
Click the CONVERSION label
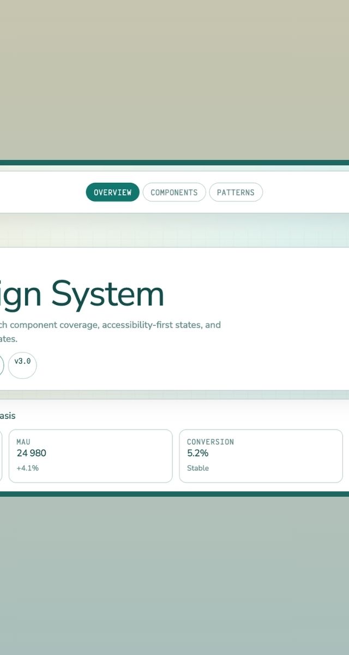[x=210, y=442]
